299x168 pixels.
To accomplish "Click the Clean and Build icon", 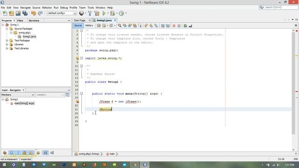I will pos(97,14).
